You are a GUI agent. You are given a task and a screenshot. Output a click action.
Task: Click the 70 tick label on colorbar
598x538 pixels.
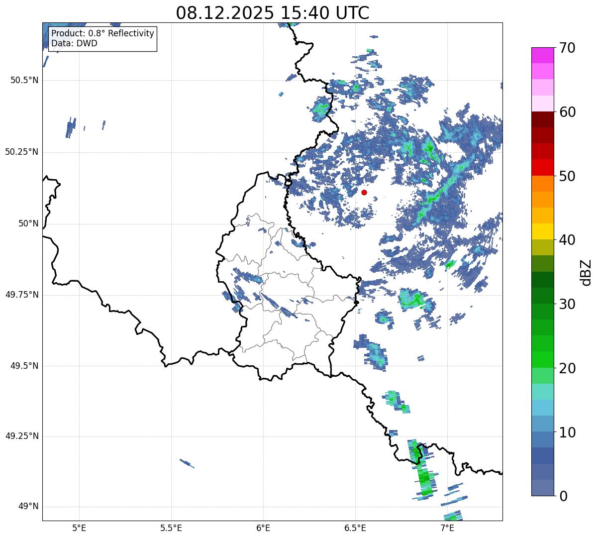click(x=567, y=48)
